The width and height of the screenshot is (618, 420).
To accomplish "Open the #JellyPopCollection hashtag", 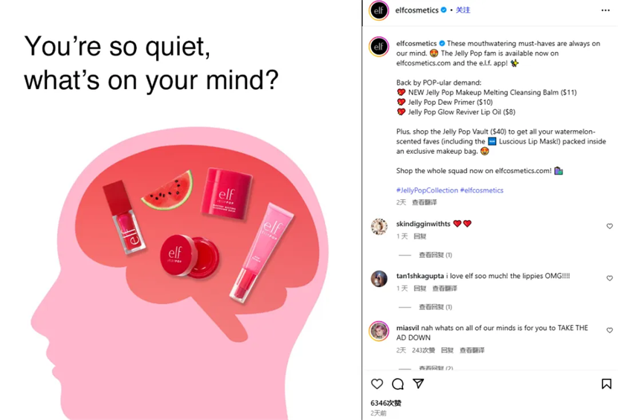I will pos(427,190).
